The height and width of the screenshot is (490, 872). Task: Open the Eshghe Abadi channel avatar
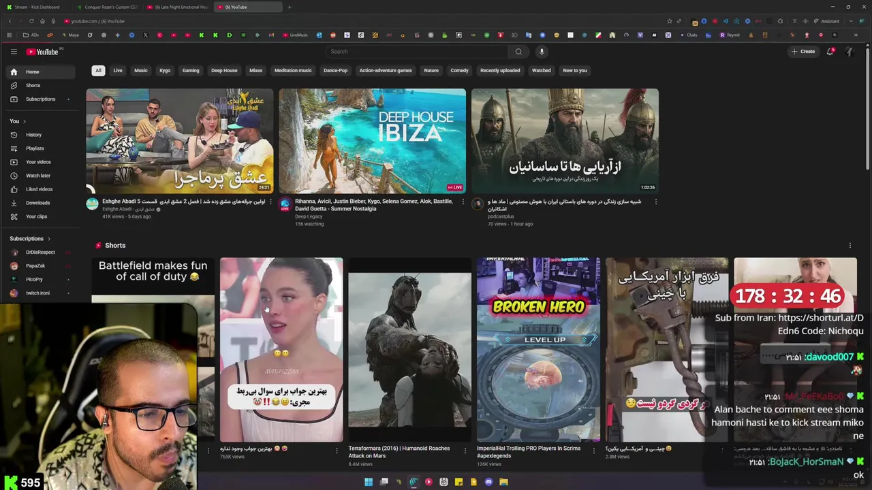point(92,204)
